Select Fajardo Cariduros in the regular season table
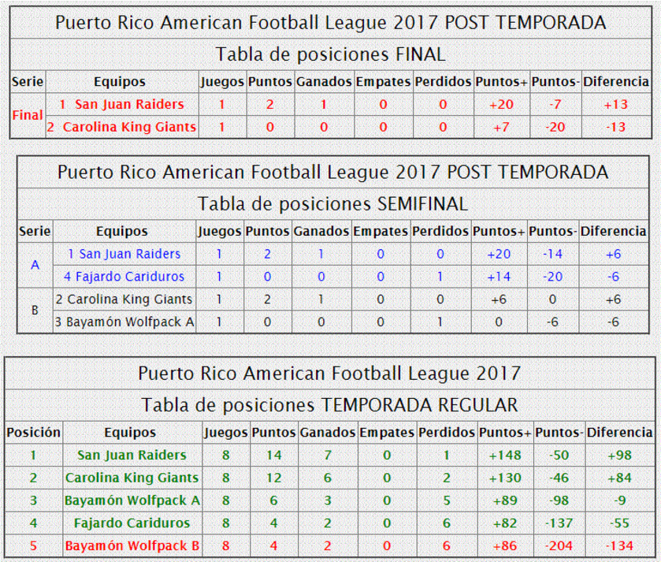This screenshot has height=562, width=661. [132, 523]
